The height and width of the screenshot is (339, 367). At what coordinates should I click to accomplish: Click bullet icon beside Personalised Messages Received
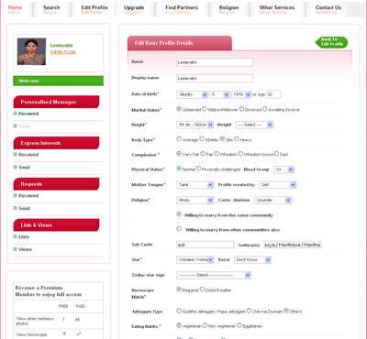click(15, 114)
